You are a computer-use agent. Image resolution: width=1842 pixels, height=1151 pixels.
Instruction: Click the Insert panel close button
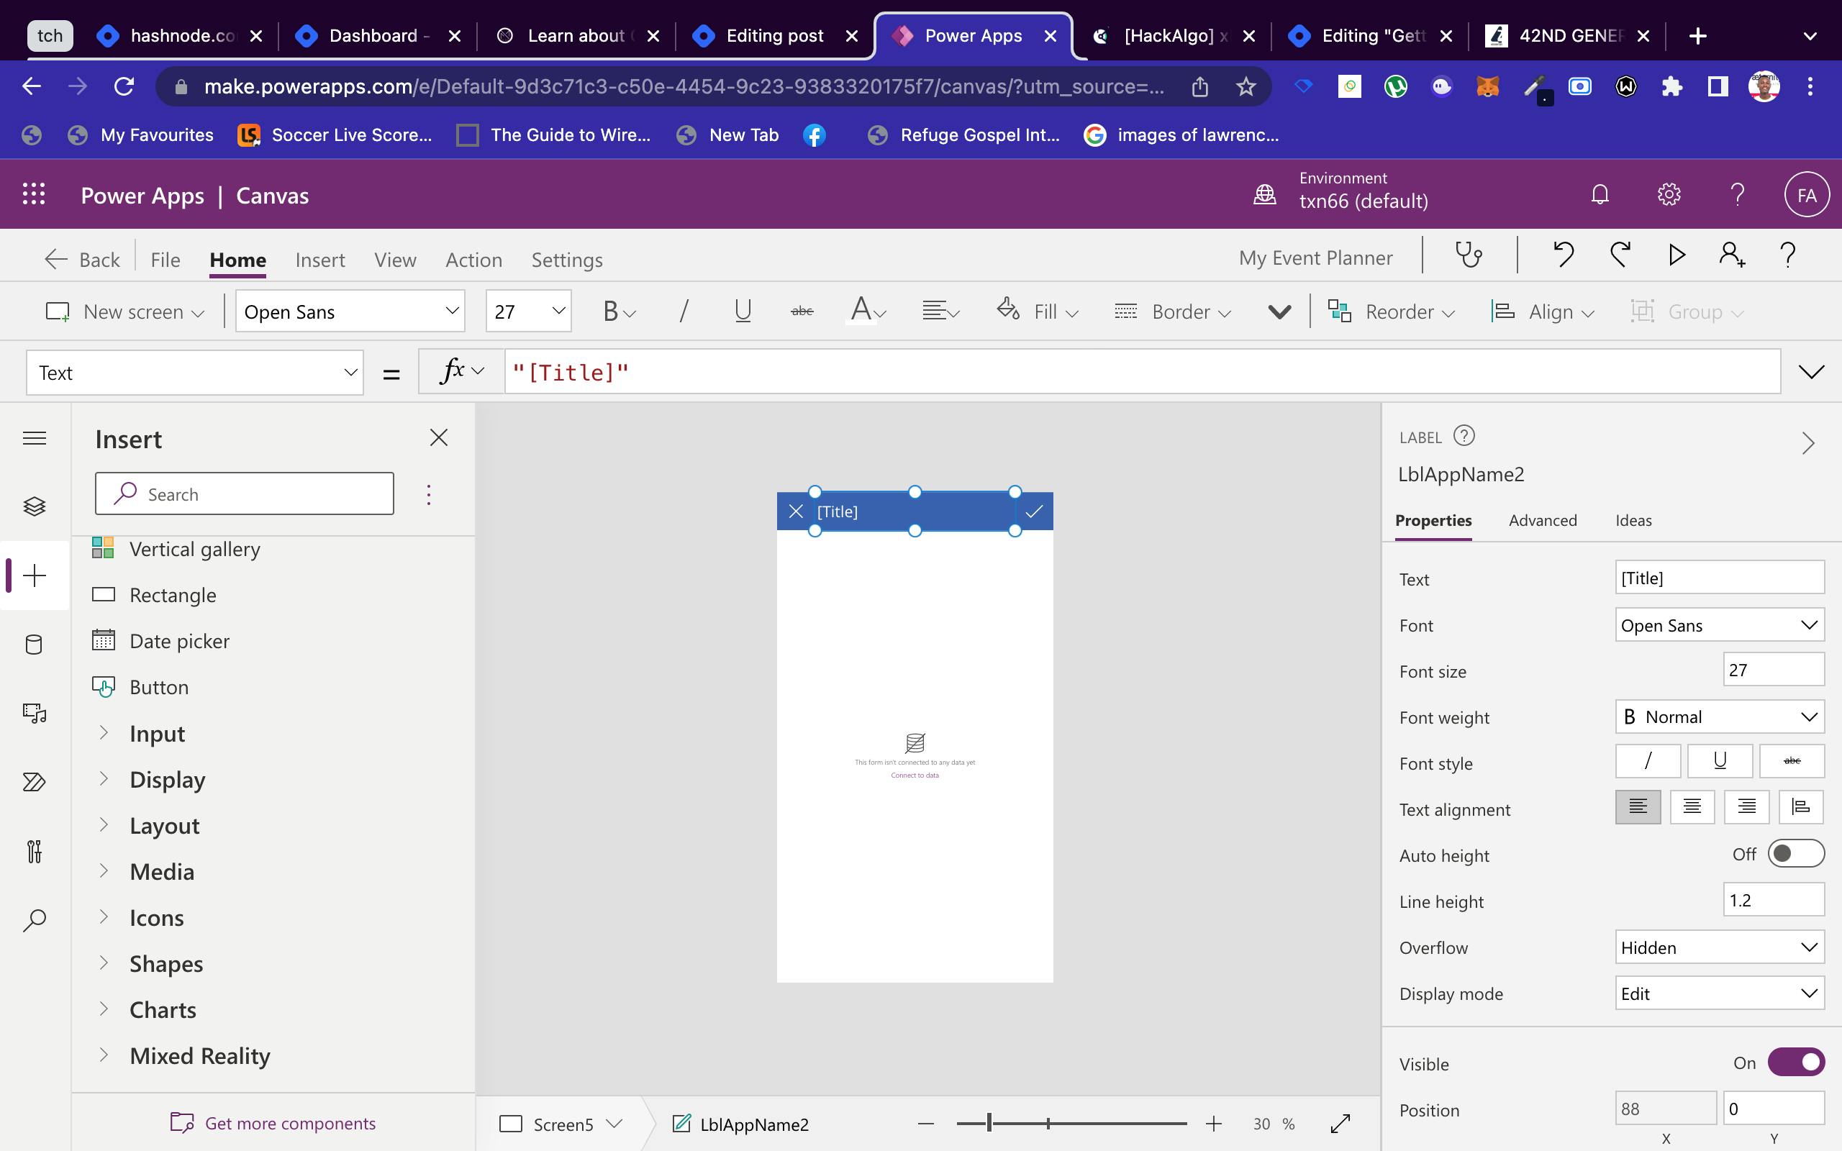click(437, 437)
